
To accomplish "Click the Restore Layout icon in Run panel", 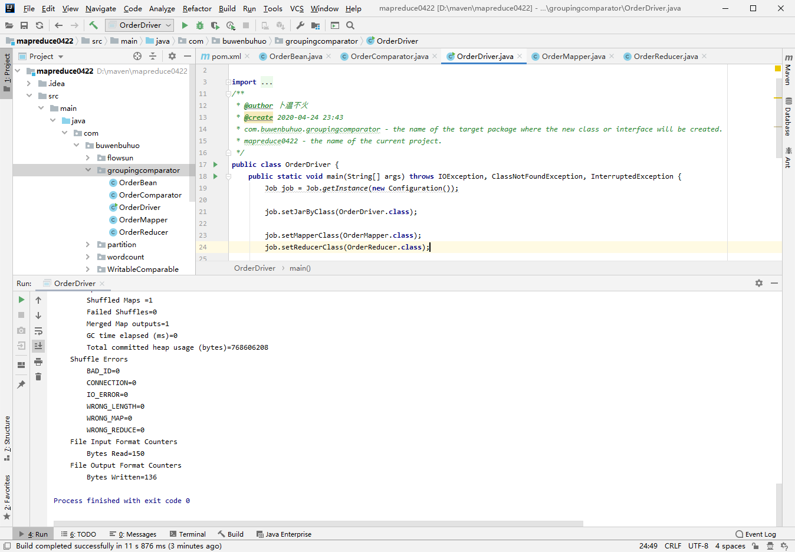I will pos(21,365).
